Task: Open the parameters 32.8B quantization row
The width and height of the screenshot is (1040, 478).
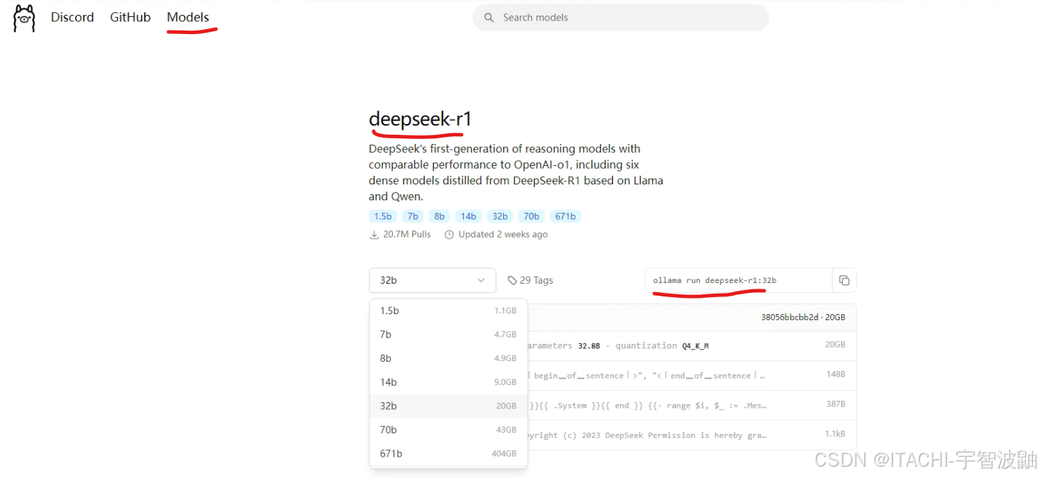Action: [x=691, y=346]
